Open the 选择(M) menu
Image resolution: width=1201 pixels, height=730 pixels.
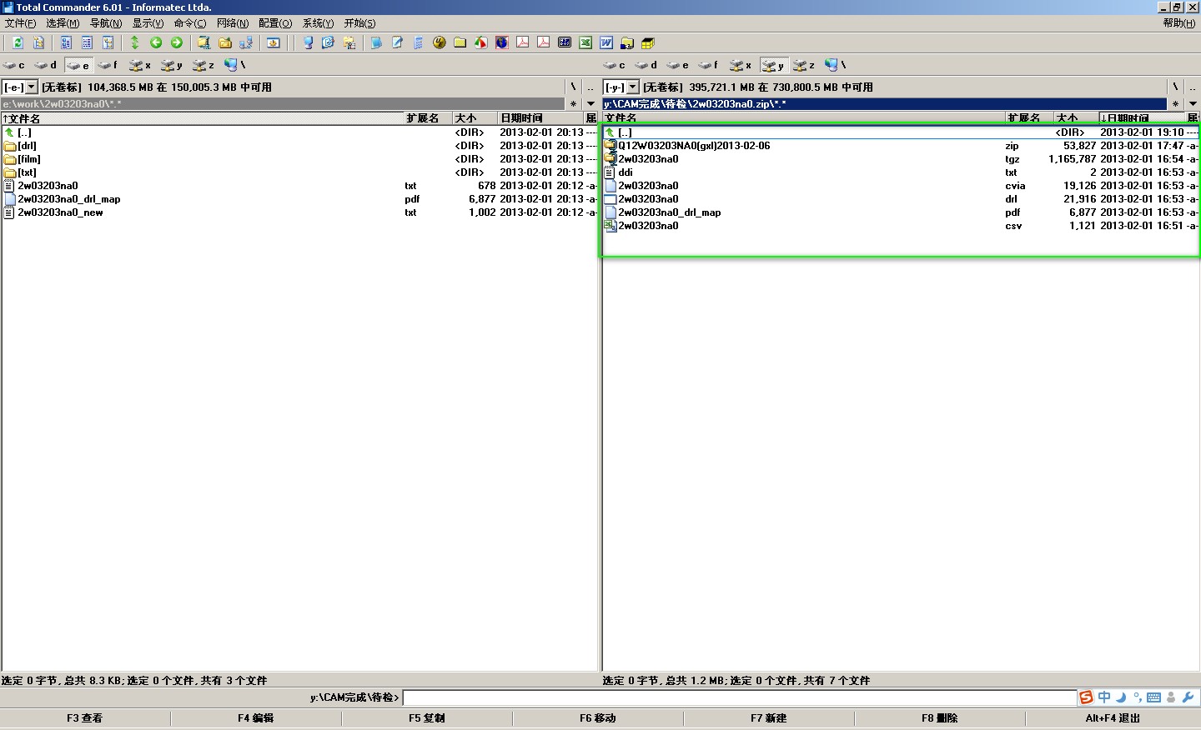click(x=63, y=23)
